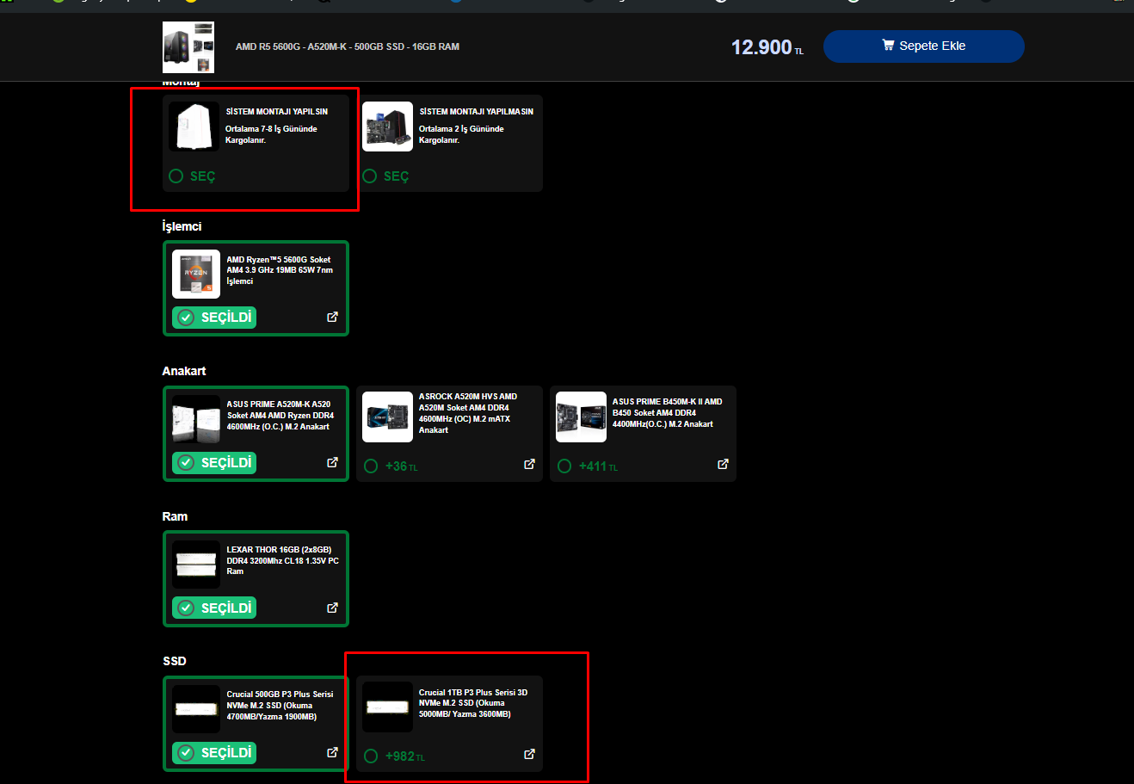
Task: Click the Anakart section heading
Action: (184, 371)
